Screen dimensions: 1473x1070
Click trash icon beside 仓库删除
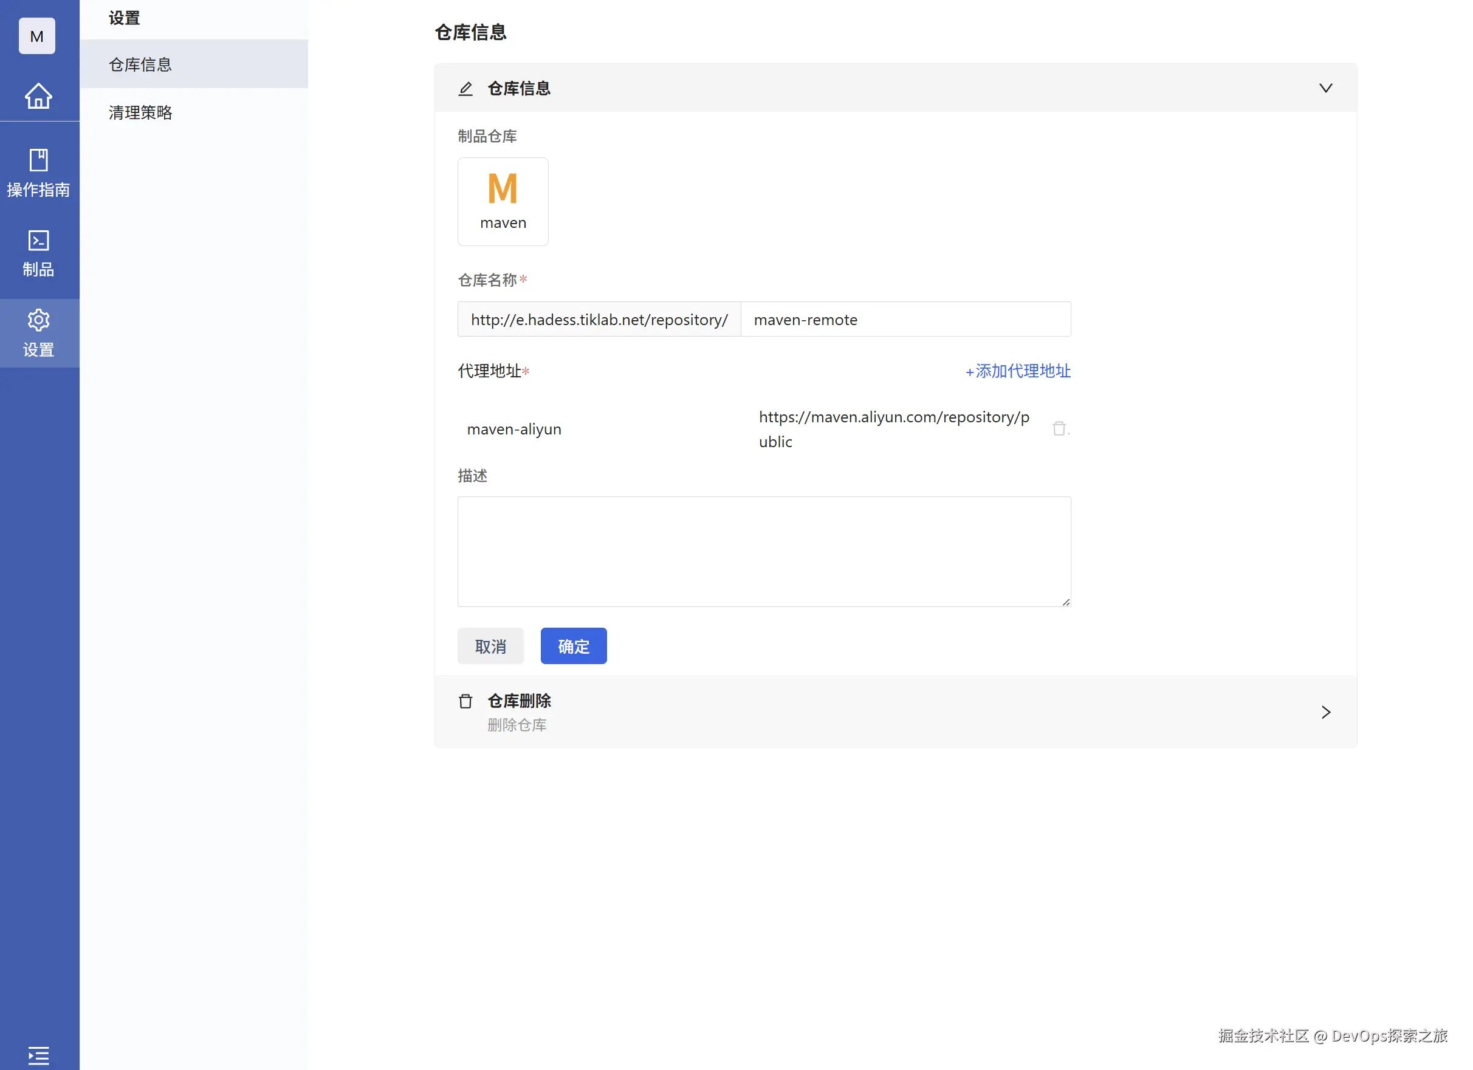tap(465, 701)
